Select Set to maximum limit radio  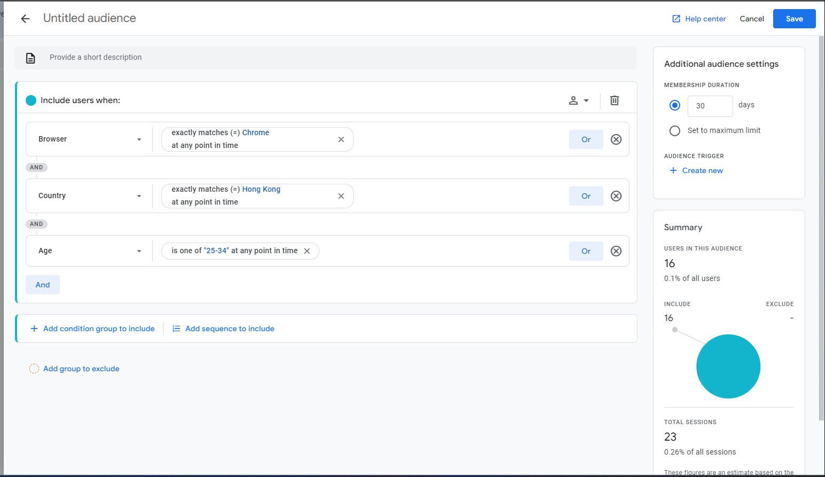(x=675, y=130)
